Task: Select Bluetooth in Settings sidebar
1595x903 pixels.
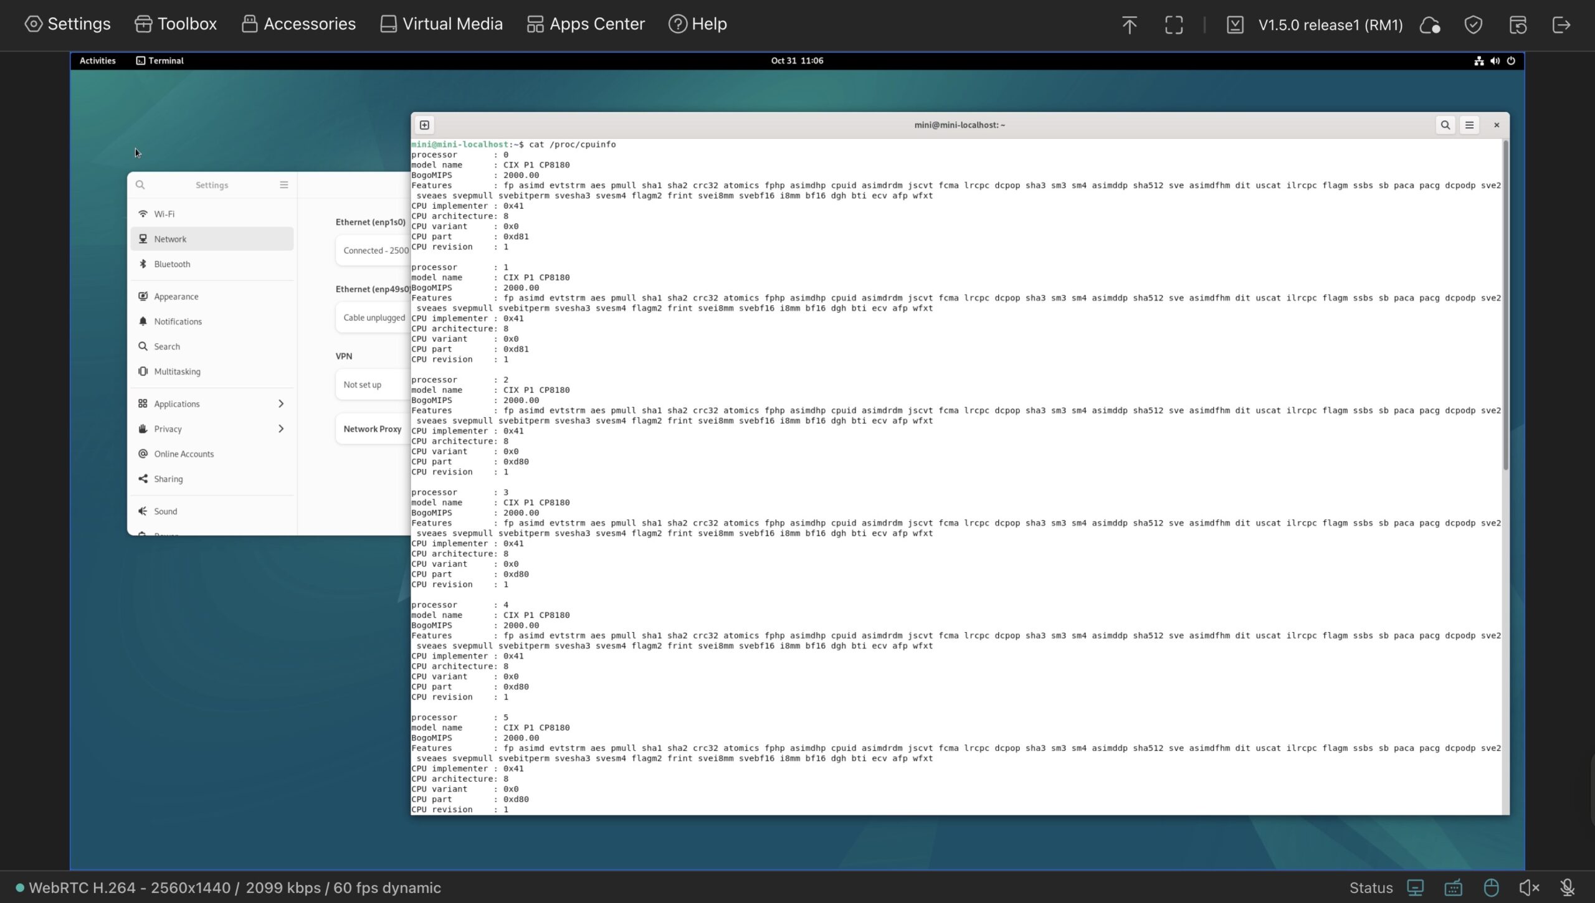Action: [x=172, y=264]
